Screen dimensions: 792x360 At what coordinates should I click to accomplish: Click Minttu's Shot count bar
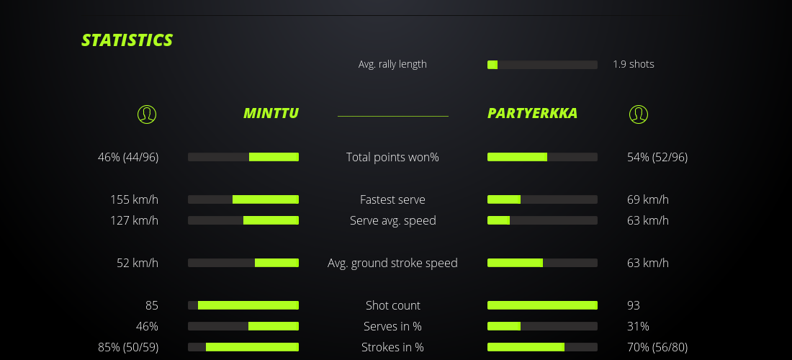point(243,305)
